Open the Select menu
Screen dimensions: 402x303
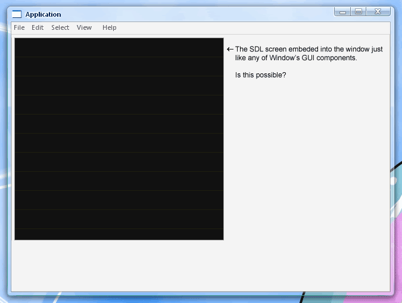click(60, 27)
